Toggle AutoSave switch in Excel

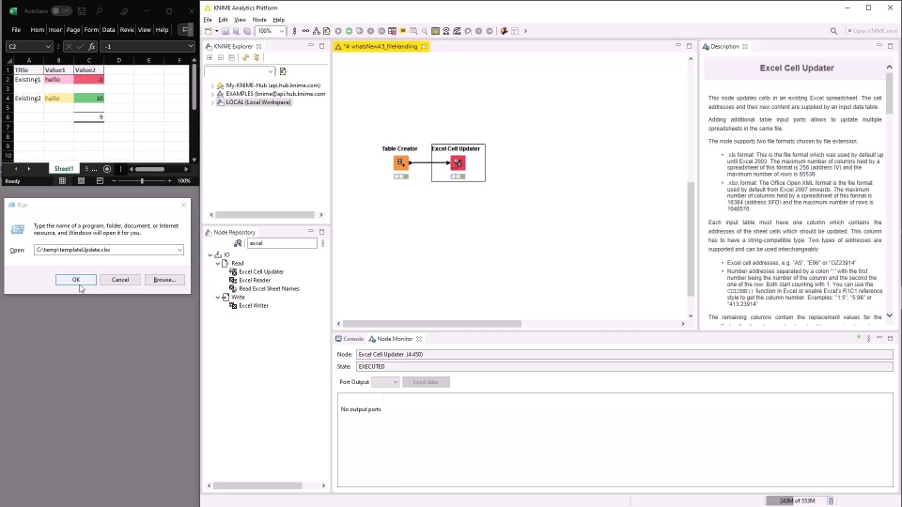61,11
